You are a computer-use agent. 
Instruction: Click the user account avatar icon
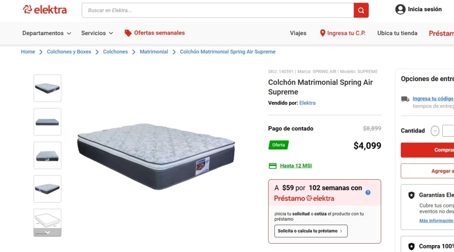(x=400, y=9)
